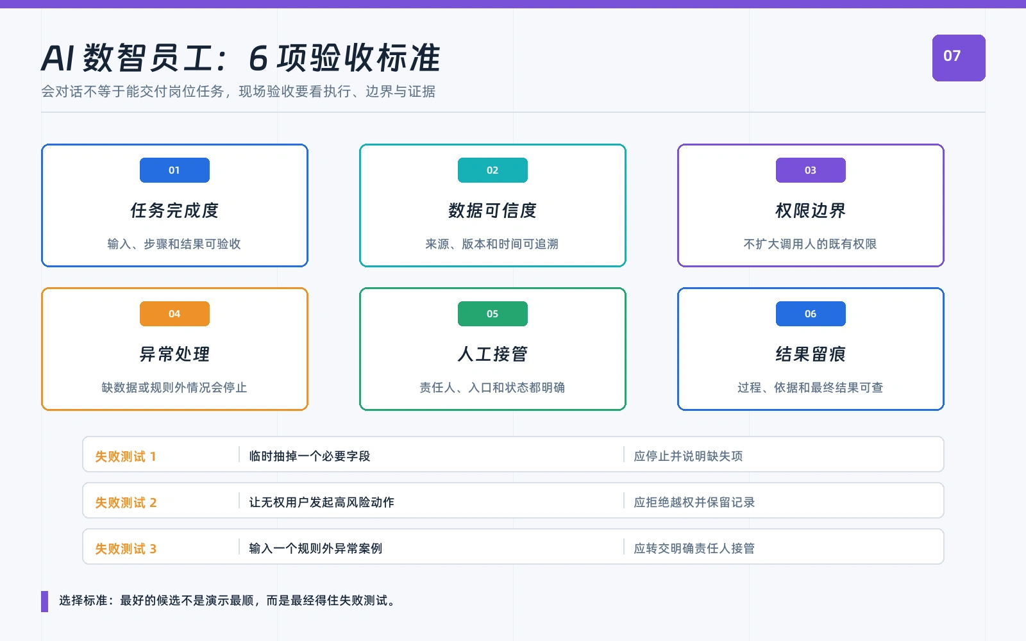
Task: Click the label 失败测试 2
Action: [126, 503]
